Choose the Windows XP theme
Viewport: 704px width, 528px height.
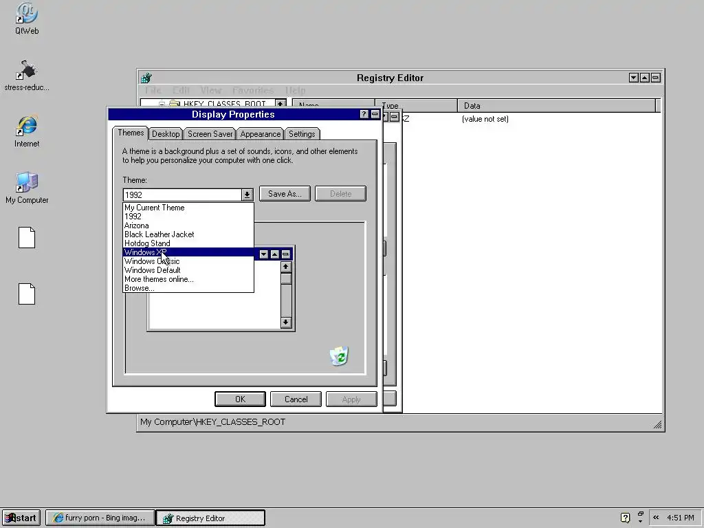pyautogui.click(x=188, y=252)
